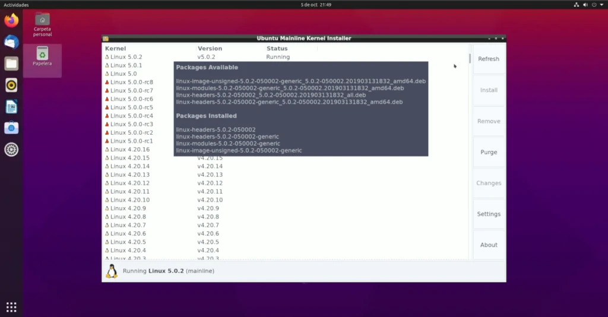Click tux icon of Linux 4.20.16 row
Image resolution: width=608 pixels, height=317 pixels.
(x=107, y=150)
